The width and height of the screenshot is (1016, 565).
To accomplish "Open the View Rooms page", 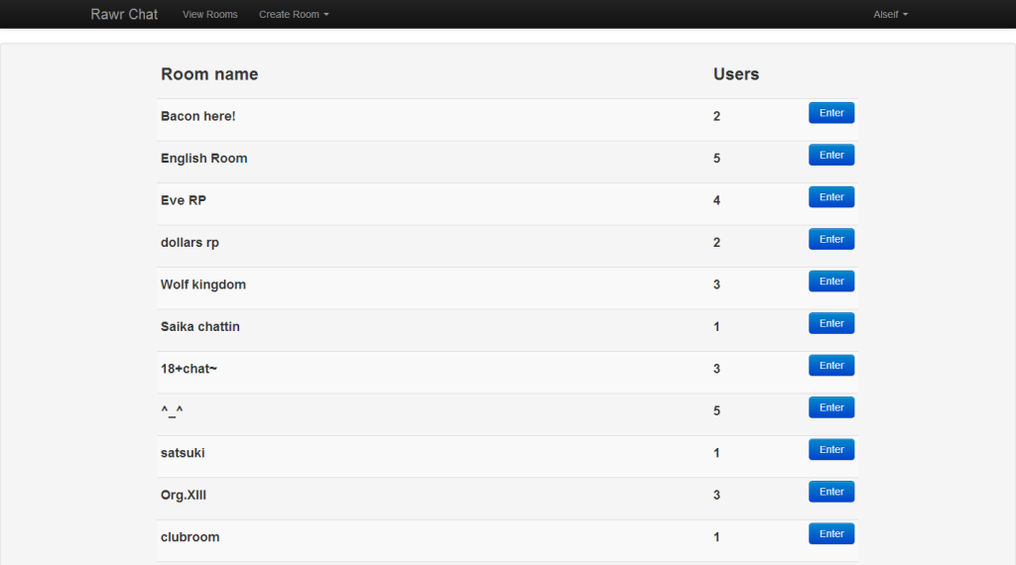I will click(x=210, y=15).
